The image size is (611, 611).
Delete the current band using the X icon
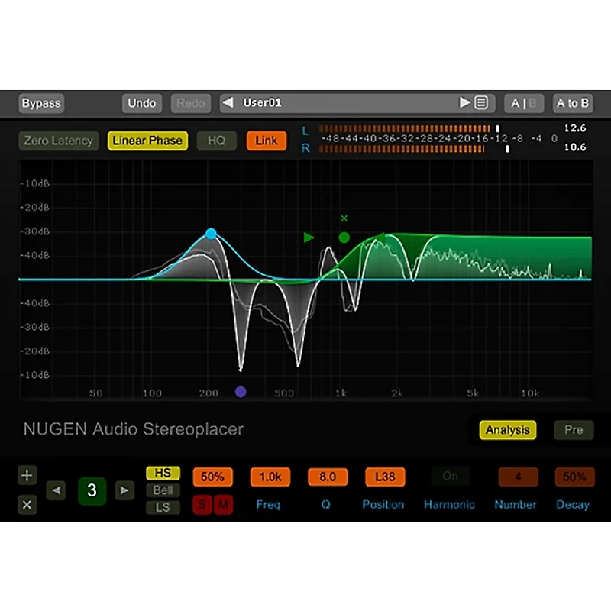tap(27, 505)
